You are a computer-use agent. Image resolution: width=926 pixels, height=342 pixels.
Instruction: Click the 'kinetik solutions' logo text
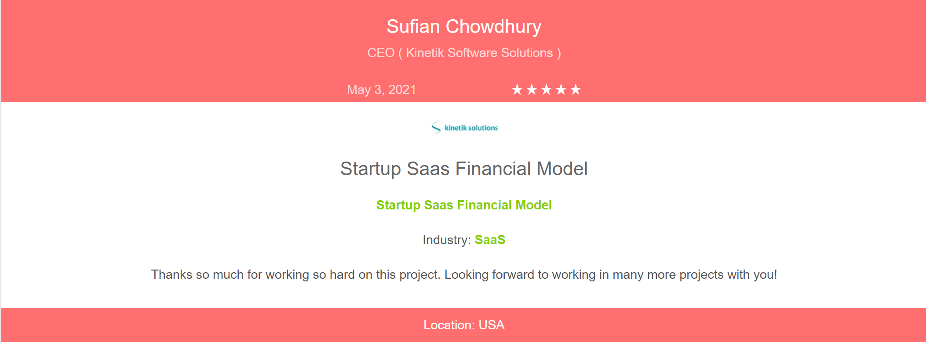point(471,128)
